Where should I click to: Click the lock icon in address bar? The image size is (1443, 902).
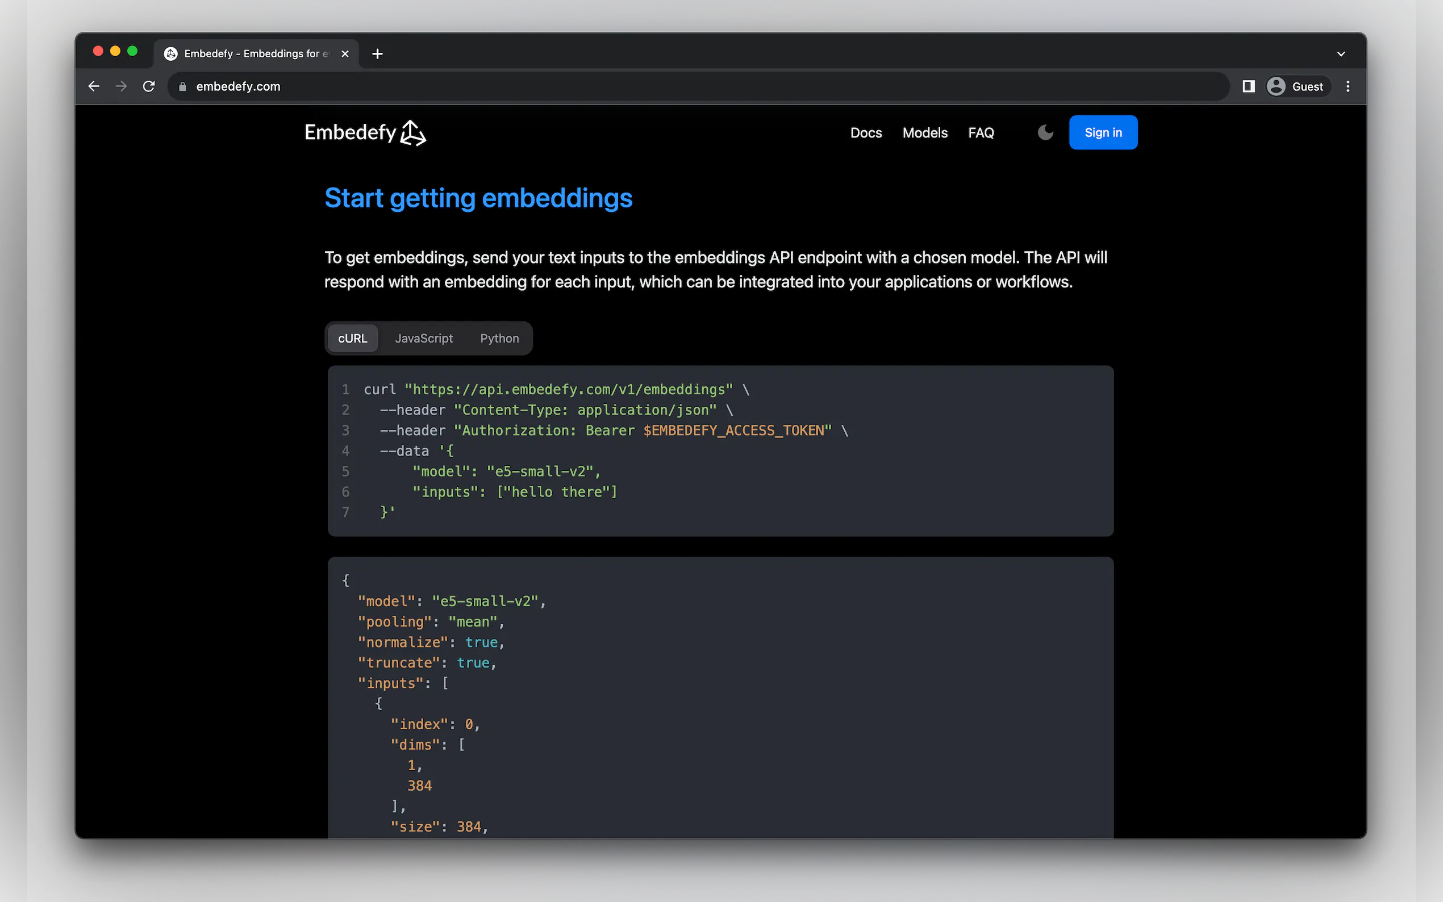pos(182,86)
